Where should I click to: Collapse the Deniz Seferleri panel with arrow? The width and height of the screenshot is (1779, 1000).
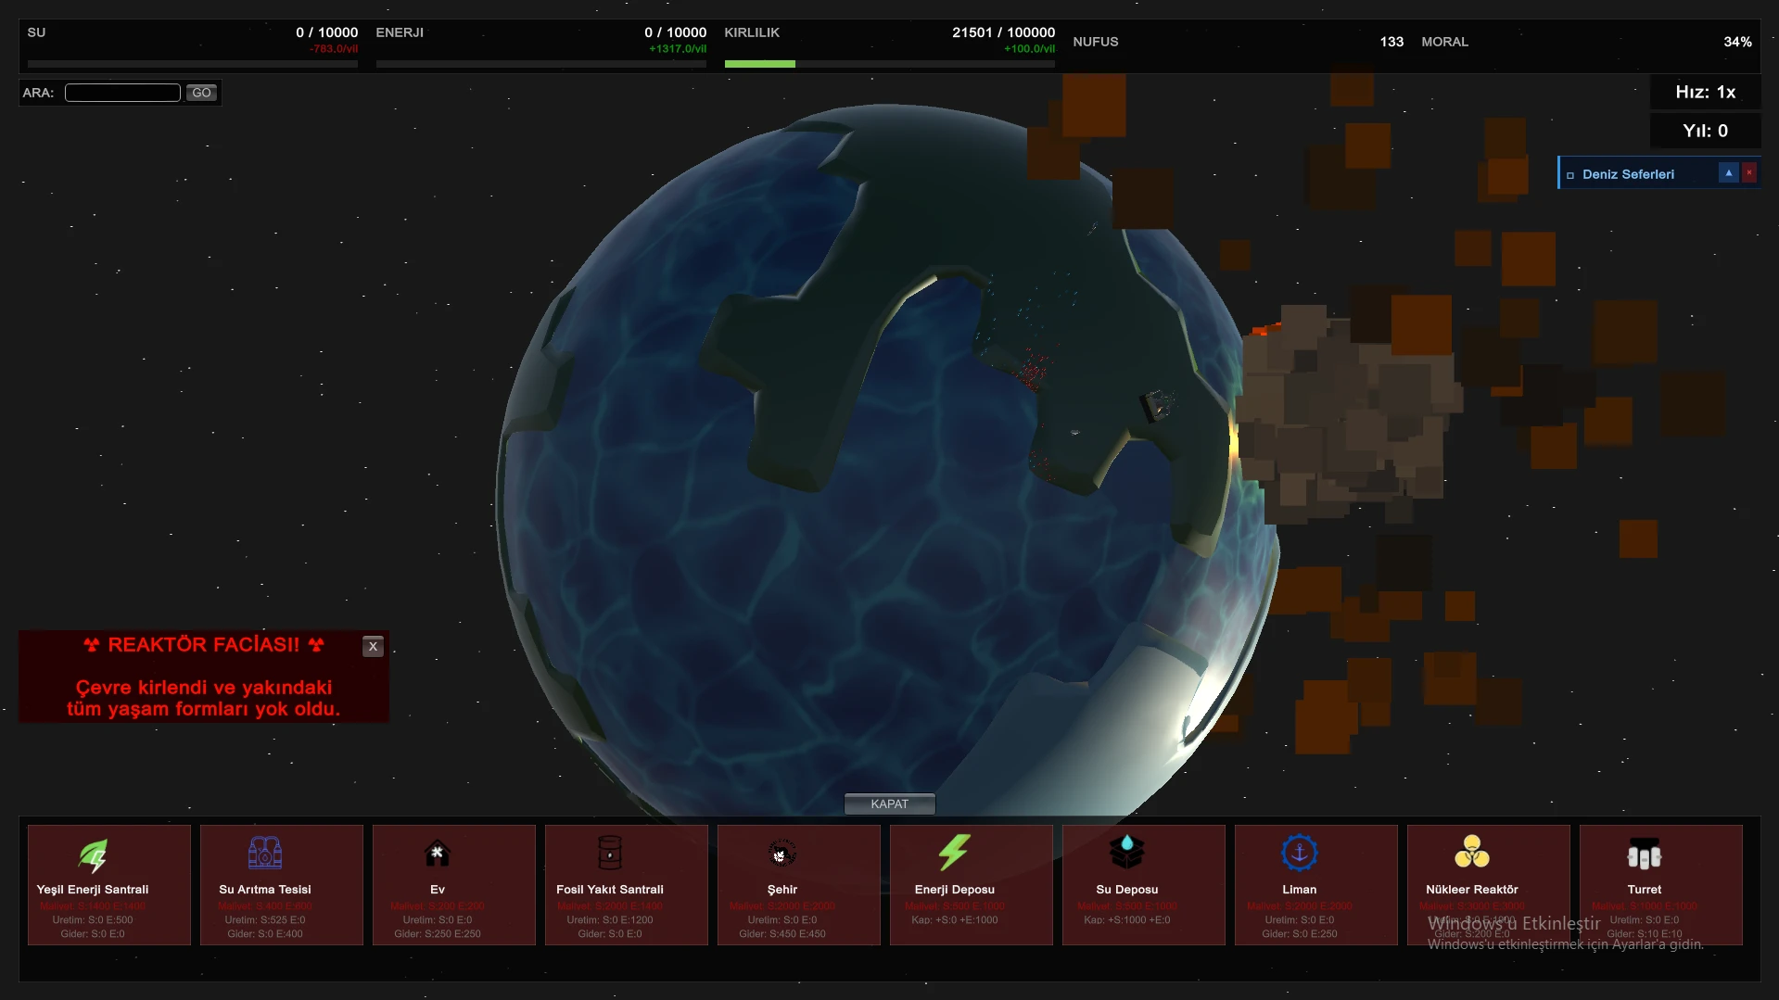[1728, 173]
